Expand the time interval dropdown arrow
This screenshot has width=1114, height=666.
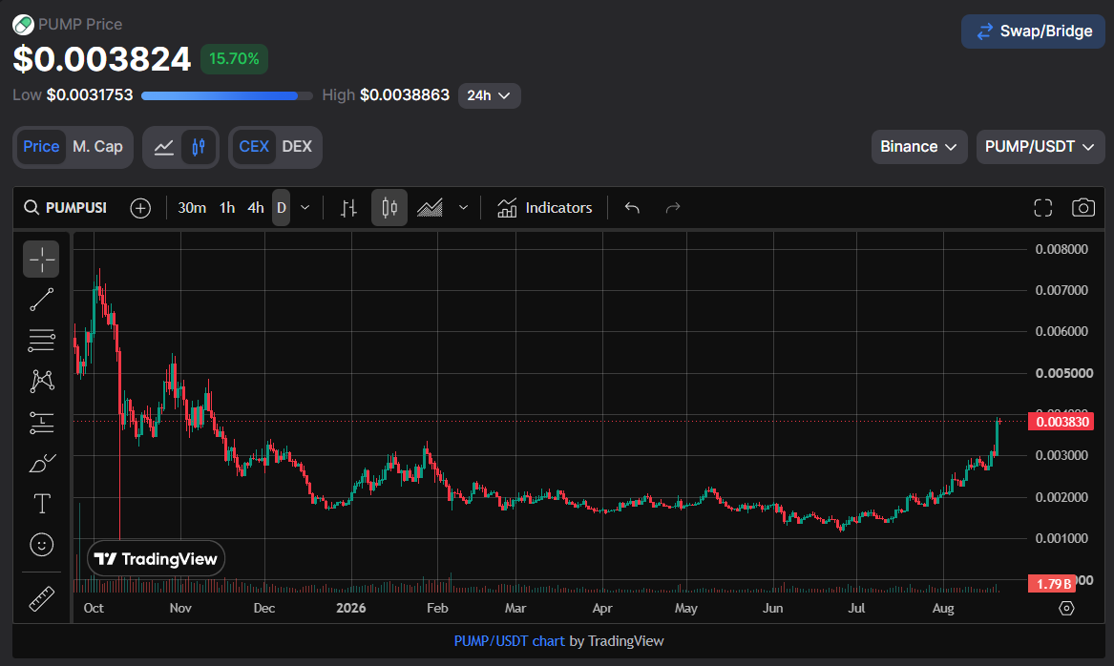tap(305, 208)
